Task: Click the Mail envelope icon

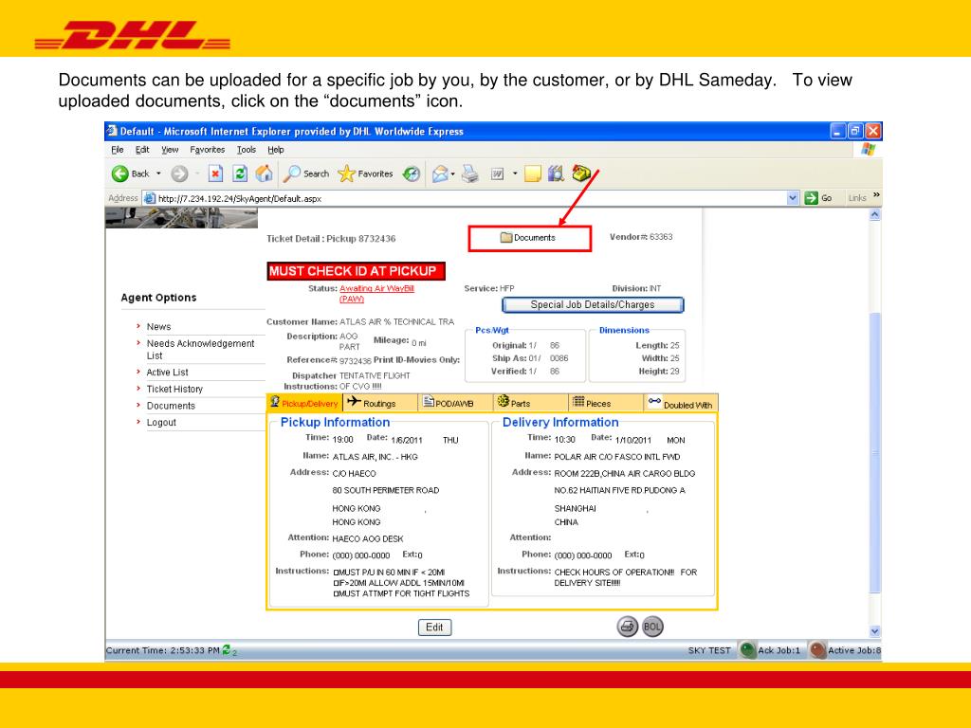Action: point(440,174)
